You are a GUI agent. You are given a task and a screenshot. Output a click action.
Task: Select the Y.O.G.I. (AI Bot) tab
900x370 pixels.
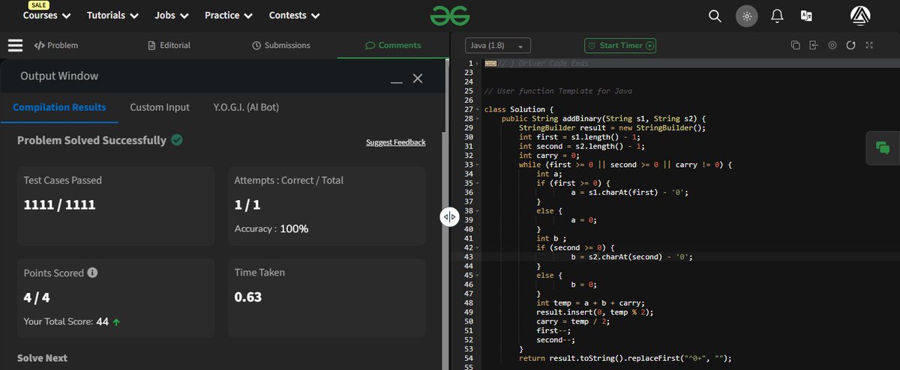pyautogui.click(x=246, y=107)
